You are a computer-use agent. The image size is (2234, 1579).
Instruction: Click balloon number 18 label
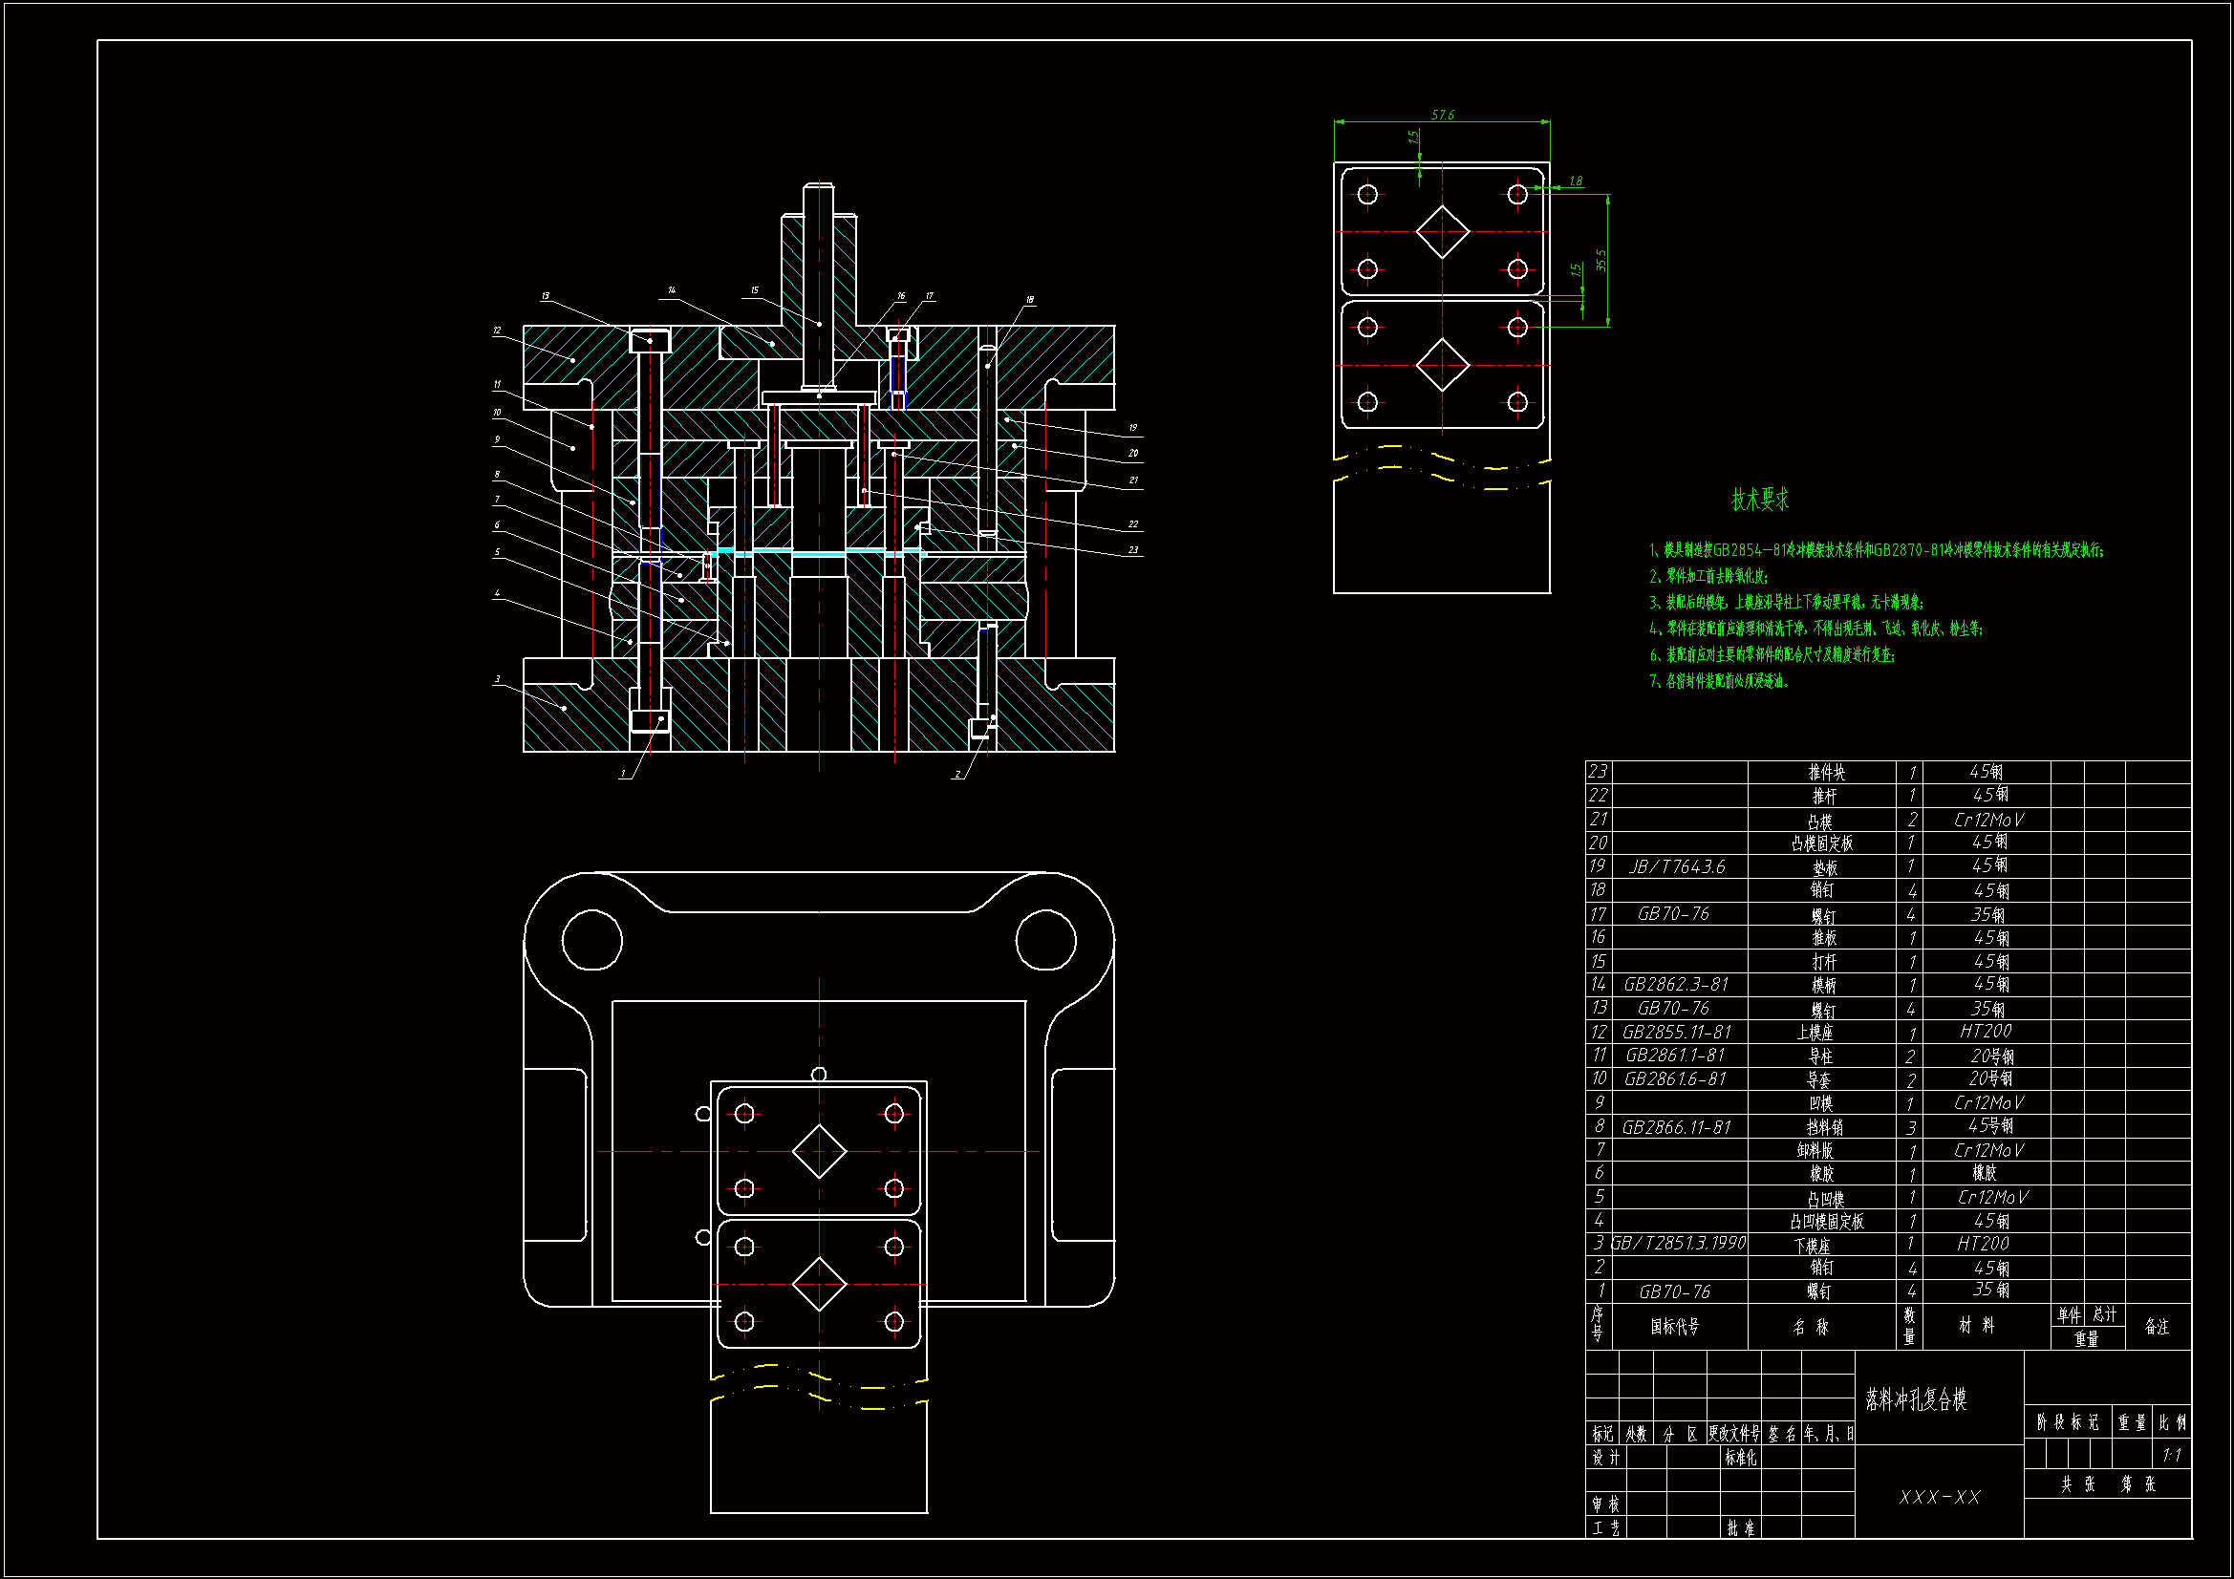pyautogui.click(x=1028, y=300)
